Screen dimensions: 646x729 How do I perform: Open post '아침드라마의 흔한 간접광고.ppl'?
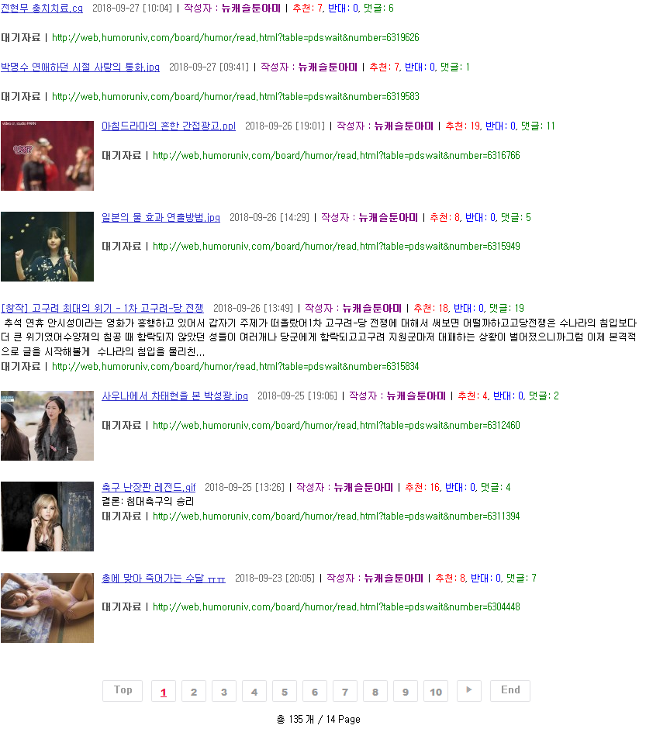(x=169, y=126)
